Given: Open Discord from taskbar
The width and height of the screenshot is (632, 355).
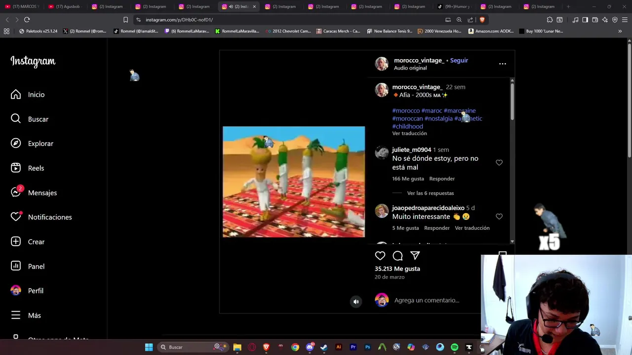Looking at the screenshot, I should [310, 347].
